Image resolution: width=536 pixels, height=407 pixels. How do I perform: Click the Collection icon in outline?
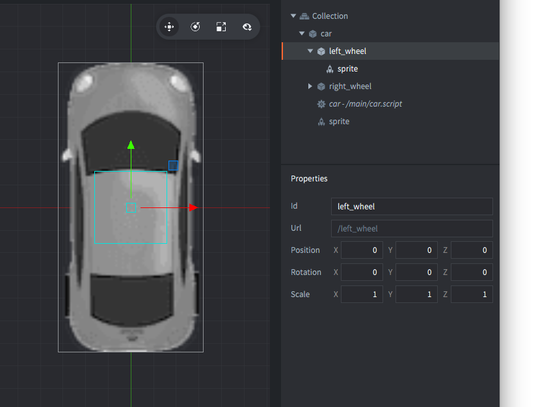click(x=304, y=16)
